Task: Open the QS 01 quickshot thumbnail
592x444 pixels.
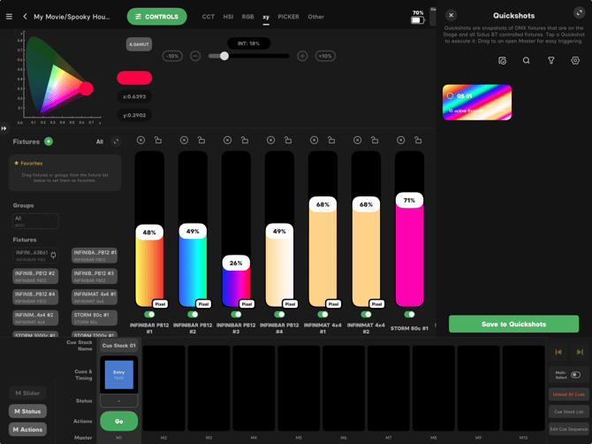Action: [477, 103]
